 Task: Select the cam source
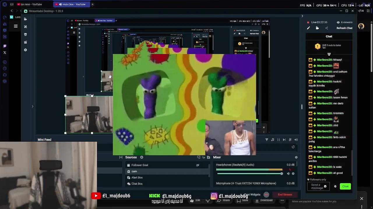[167, 171]
